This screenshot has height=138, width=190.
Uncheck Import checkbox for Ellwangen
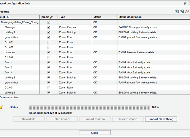pos(49,27)
